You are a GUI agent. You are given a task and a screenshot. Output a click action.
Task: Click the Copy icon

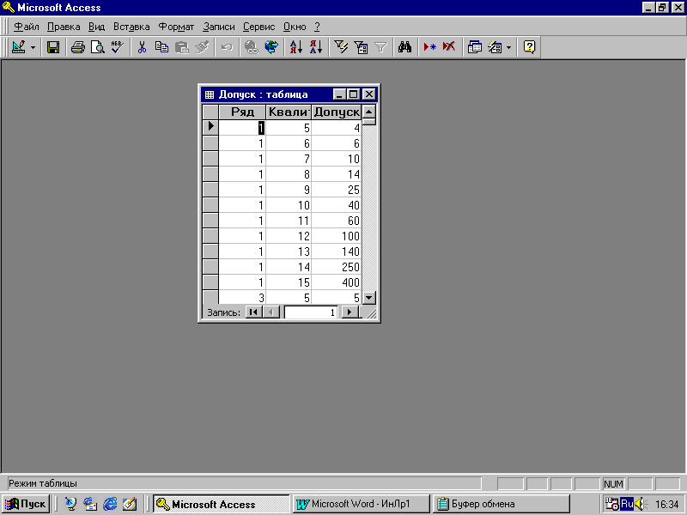click(x=161, y=47)
